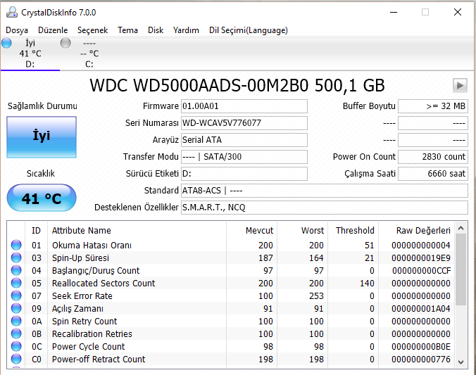
Task: Click status orb beside Spin Retry Count
Action: [16, 322]
